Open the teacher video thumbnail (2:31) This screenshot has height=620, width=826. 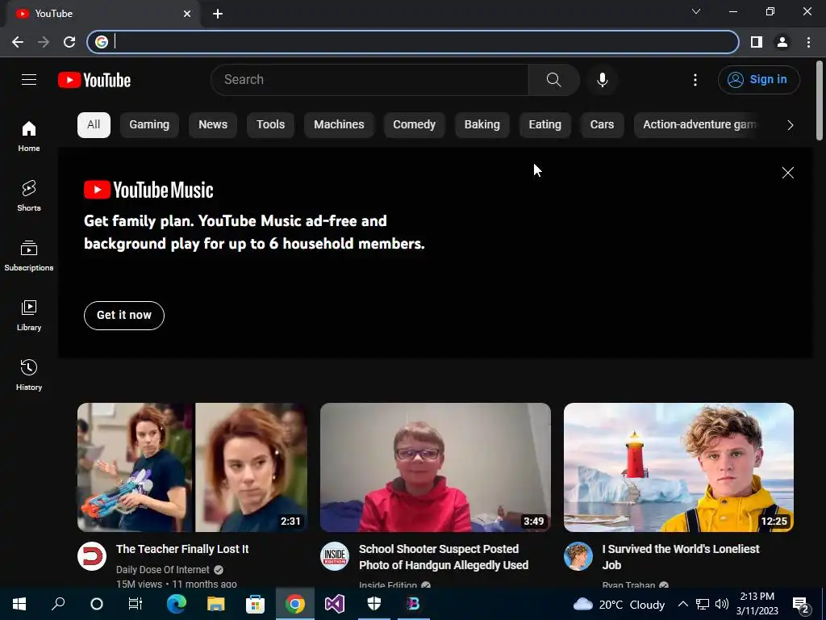click(x=192, y=467)
